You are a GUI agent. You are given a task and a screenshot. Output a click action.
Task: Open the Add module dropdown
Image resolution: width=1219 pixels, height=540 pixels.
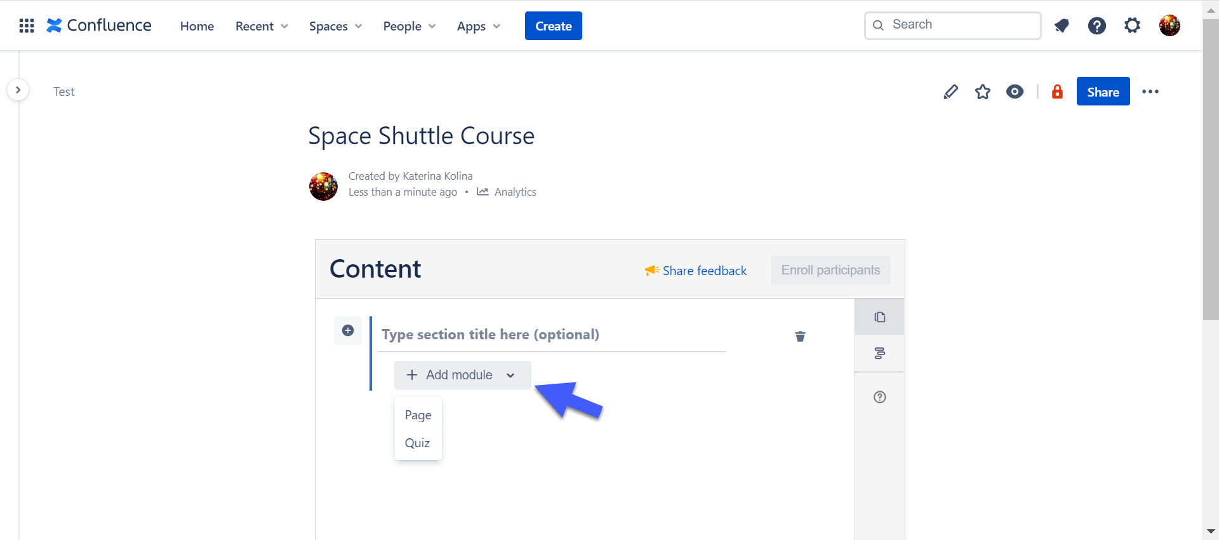tap(462, 375)
